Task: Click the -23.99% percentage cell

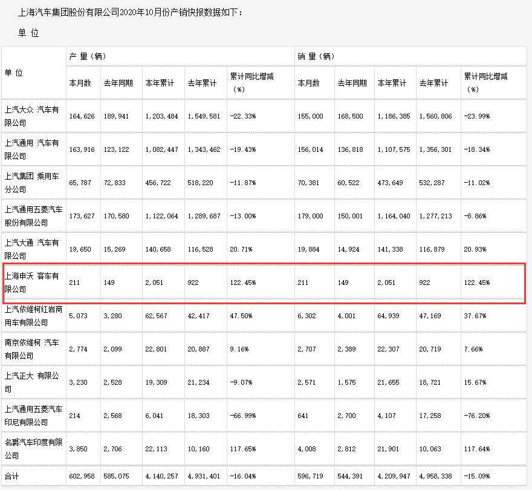Action: [x=477, y=116]
